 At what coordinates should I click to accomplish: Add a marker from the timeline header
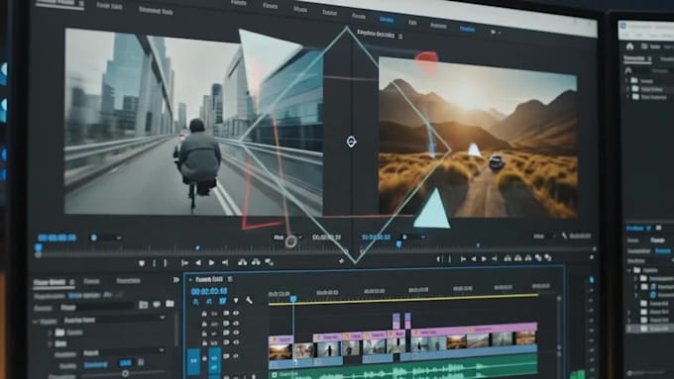pos(236,301)
